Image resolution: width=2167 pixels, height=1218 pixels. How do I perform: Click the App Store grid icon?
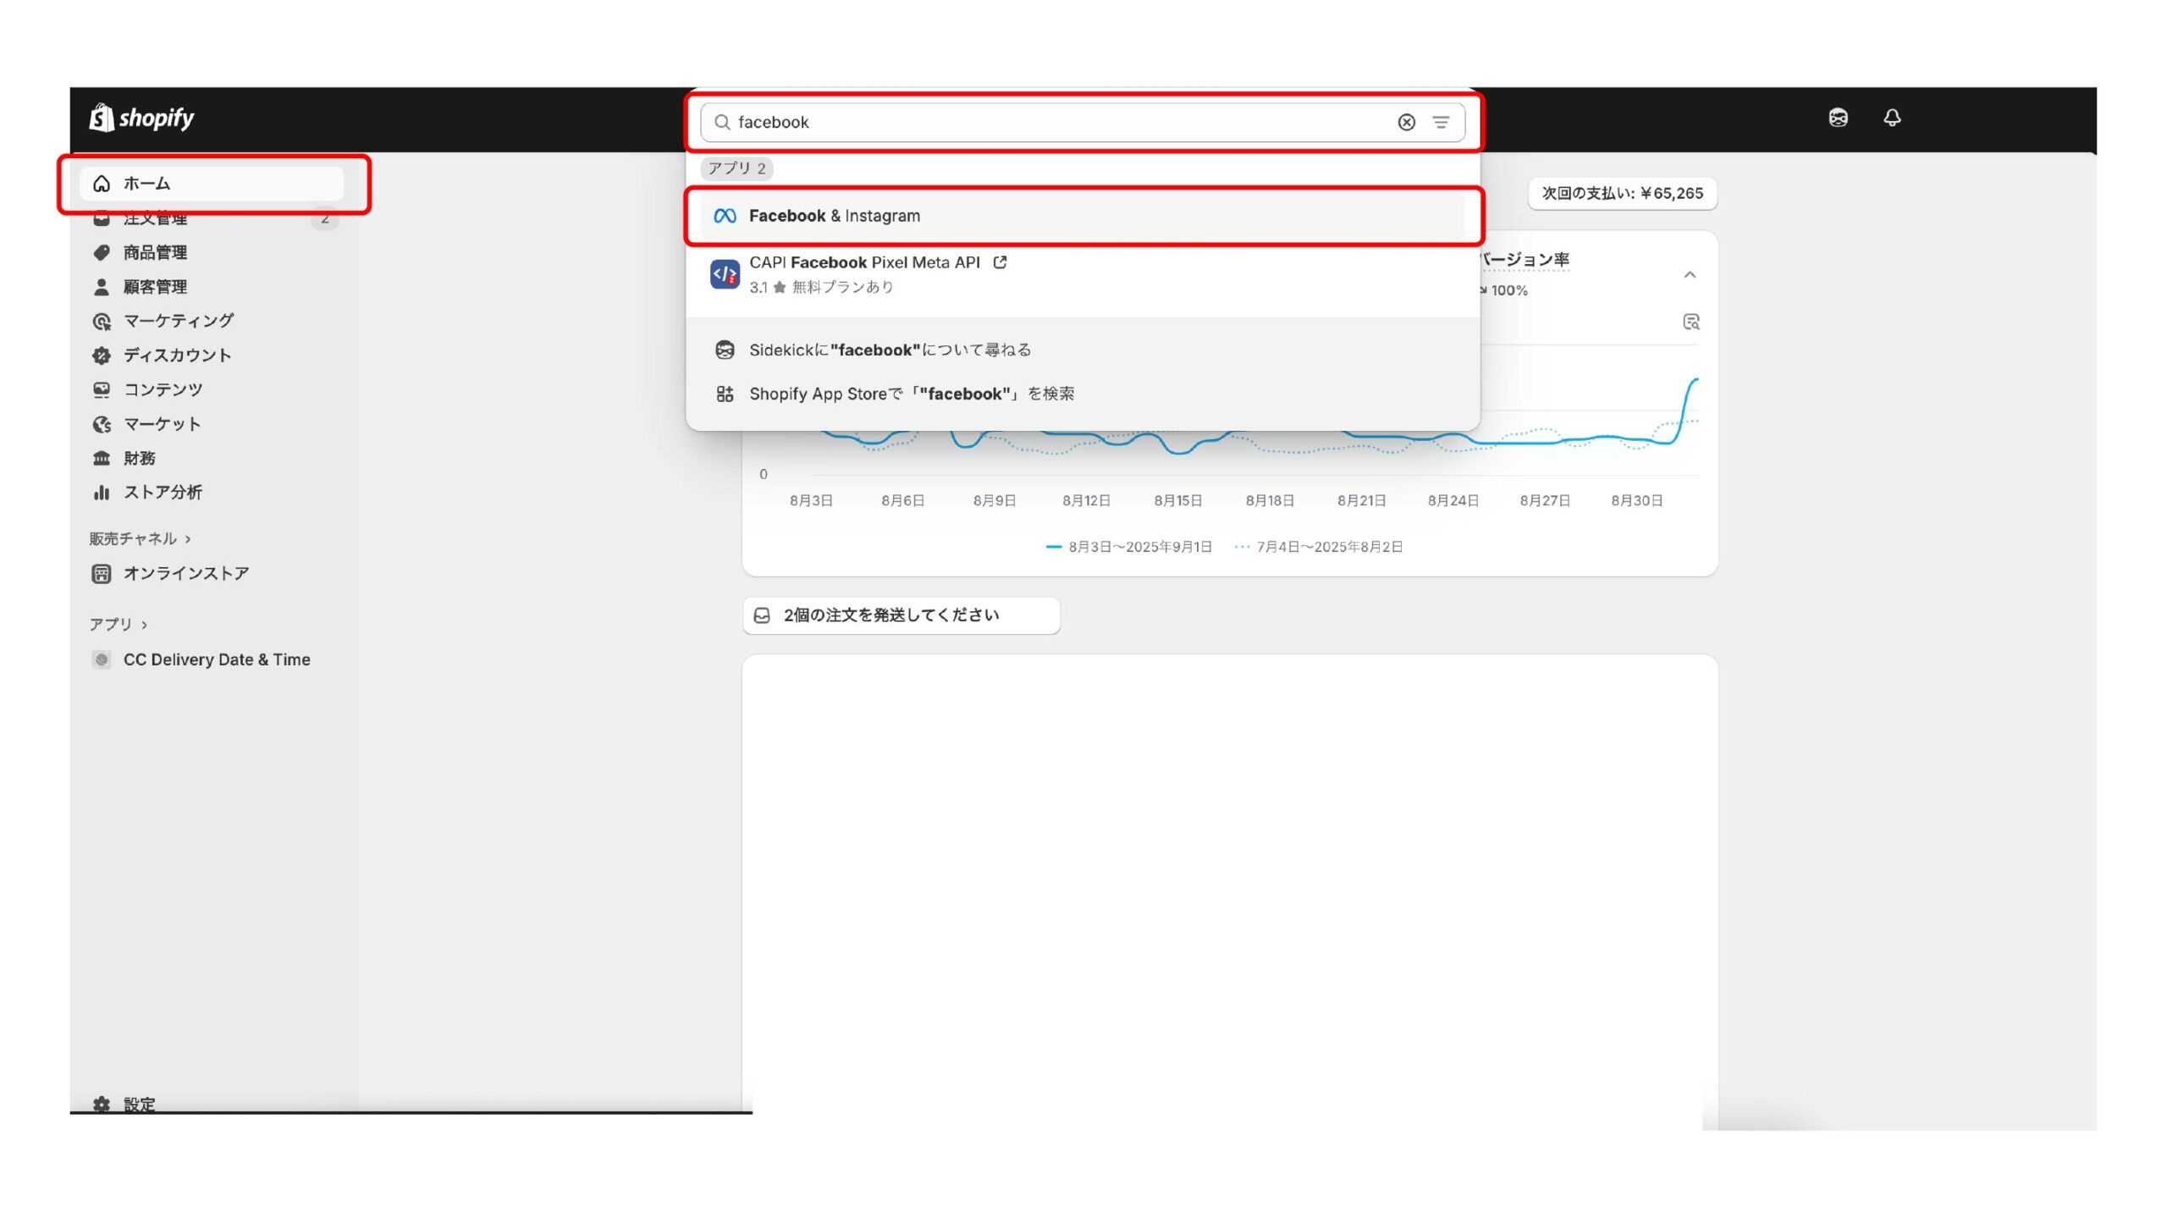pos(725,394)
